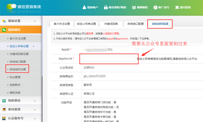Switch to the 微信接口配置 tab
This screenshot has height=122, width=203.
point(135,24)
